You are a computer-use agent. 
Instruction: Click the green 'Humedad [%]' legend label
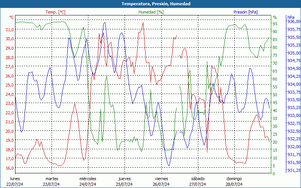coord(151,12)
